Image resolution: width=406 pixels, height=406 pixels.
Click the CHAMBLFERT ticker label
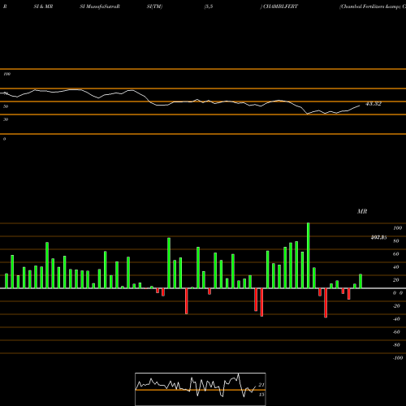(280, 6)
